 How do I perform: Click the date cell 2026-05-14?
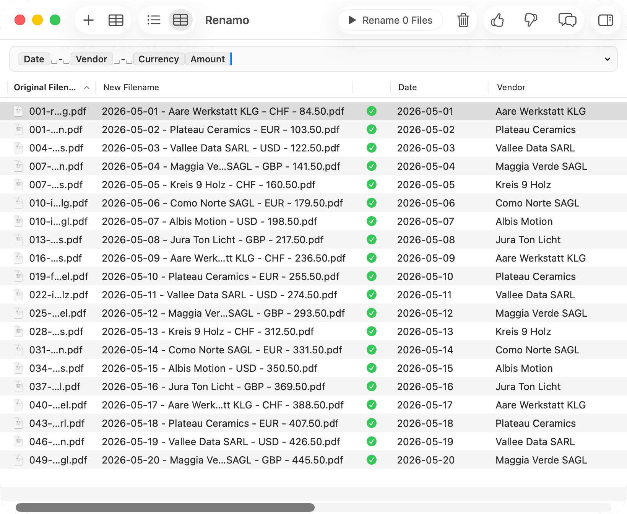pyautogui.click(x=425, y=350)
